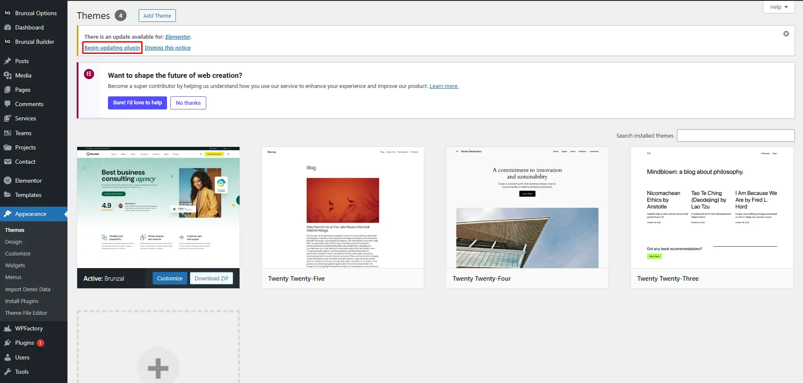Click the Twenty Twenty-Three theme name

pyautogui.click(x=668, y=279)
